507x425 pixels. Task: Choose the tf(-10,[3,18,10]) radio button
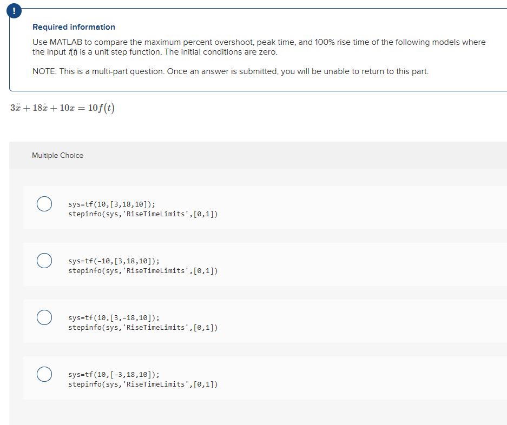44,261
